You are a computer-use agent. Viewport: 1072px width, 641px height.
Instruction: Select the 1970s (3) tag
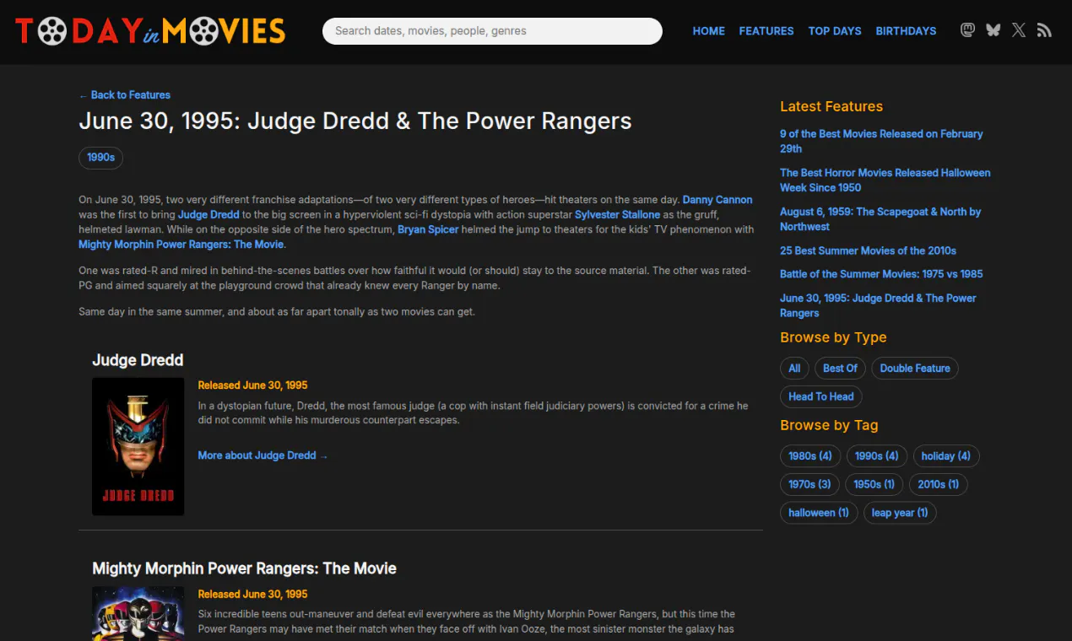pos(809,484)
